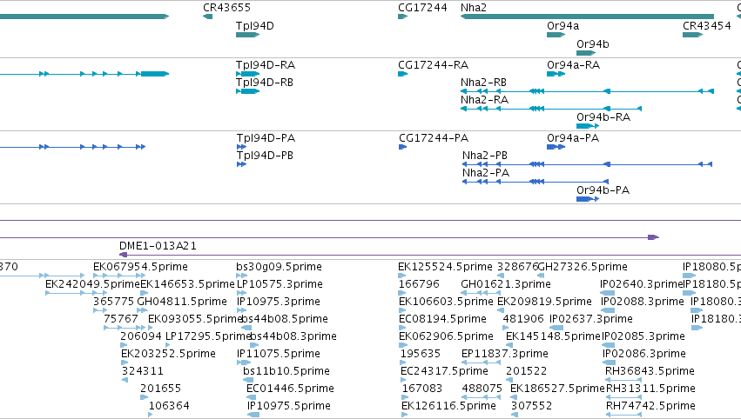The image size is (741, 419).
Task: Select the bs11b10.5prime EST label
Action: [286, 371]
